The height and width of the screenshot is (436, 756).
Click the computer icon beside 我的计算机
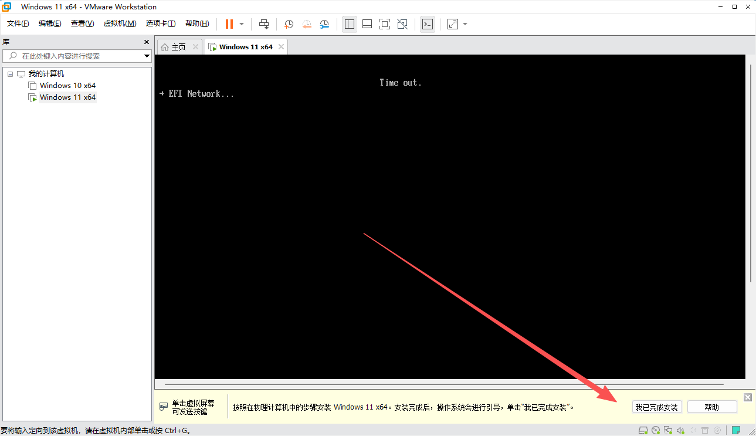click(x=21, y=74)
